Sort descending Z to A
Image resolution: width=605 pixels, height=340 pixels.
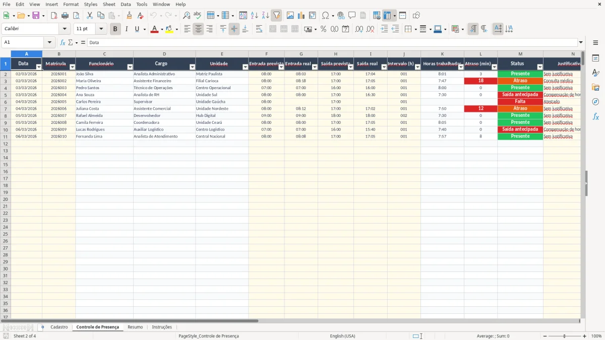[x=265, y=16]
